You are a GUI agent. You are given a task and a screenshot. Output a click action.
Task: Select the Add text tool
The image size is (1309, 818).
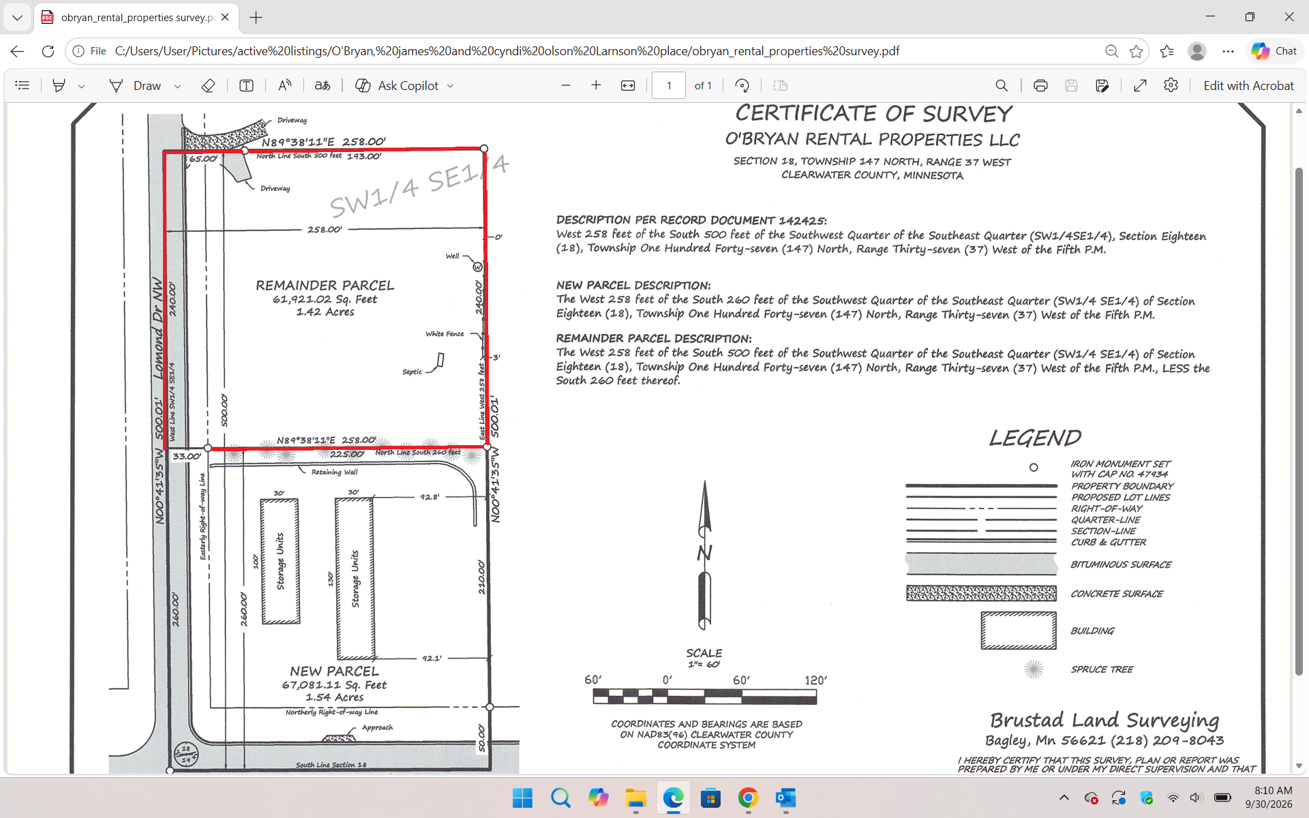(x=246, y=85)
